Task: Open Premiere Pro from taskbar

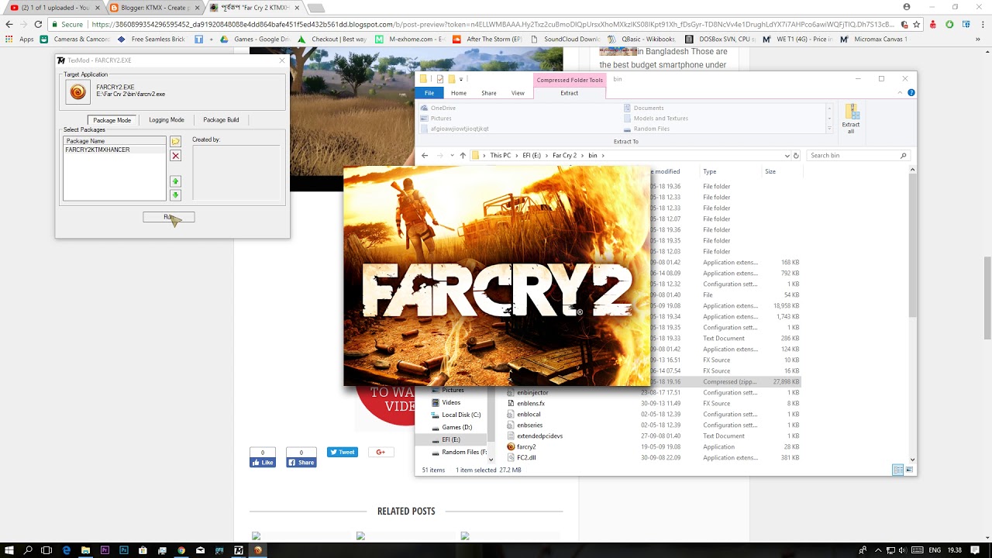Action: pyautogui.click(x=105, y=550)
